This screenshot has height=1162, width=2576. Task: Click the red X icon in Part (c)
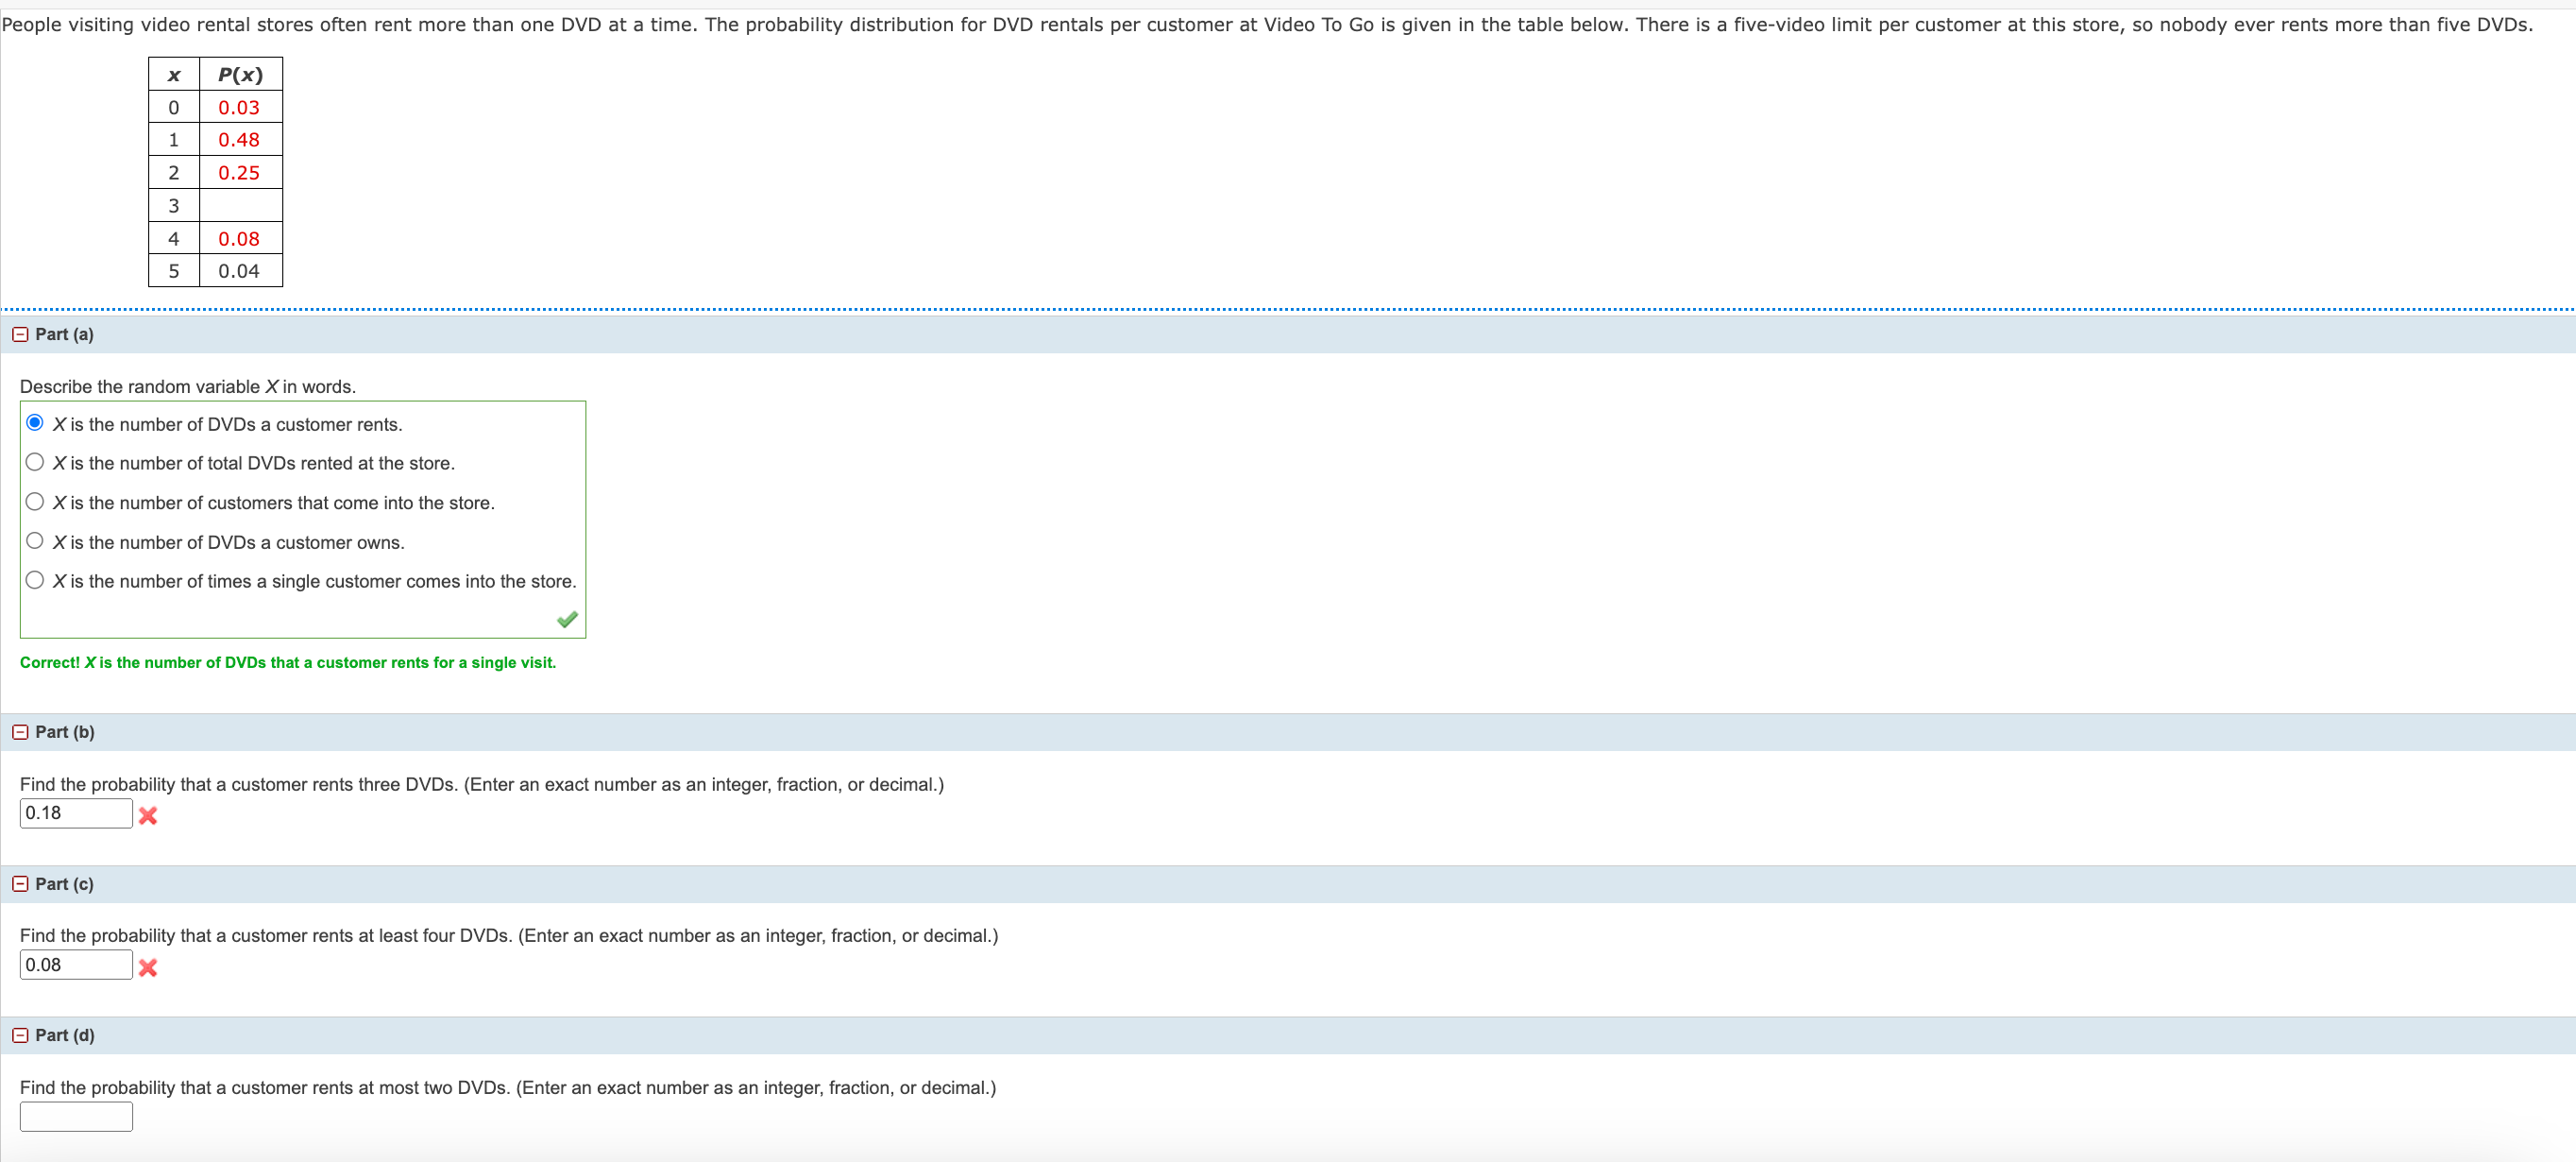tap(149, 967)
